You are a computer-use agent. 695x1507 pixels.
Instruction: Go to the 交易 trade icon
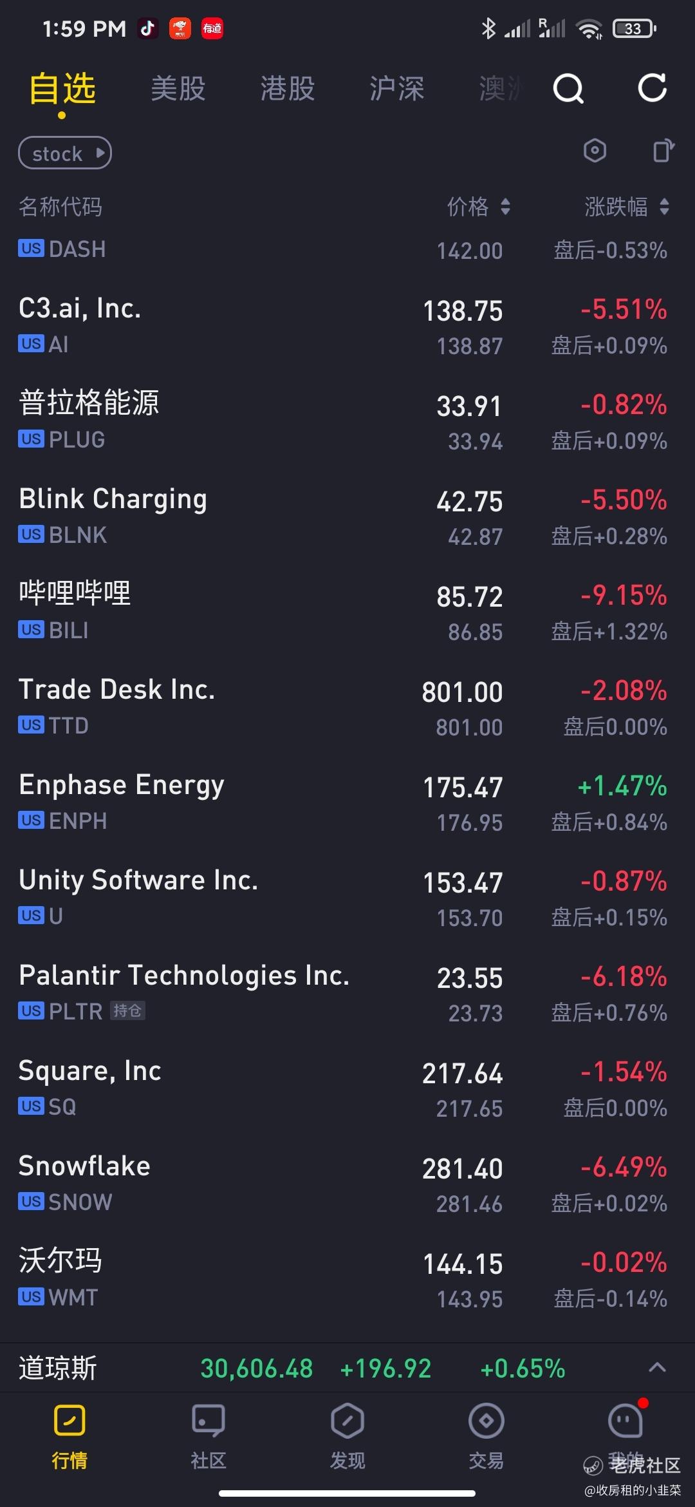pos(486,1421)
